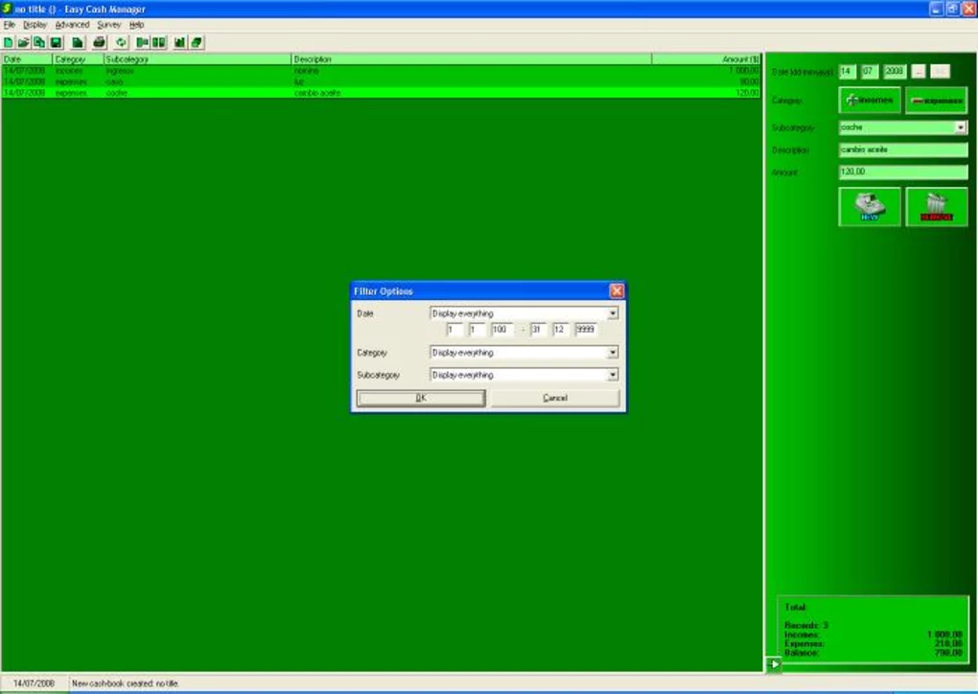The width and height of the screenshot is (978, 694).
Task: Create a new cash-book via toolbar icon
Action: [8, 42]
